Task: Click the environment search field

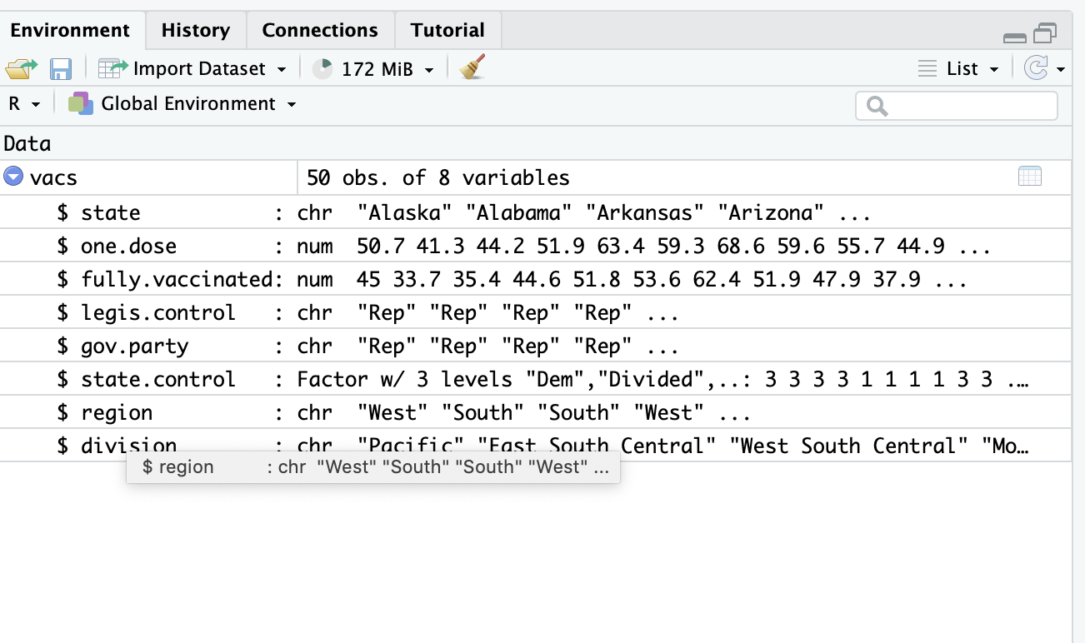Action: pos(962,106)
